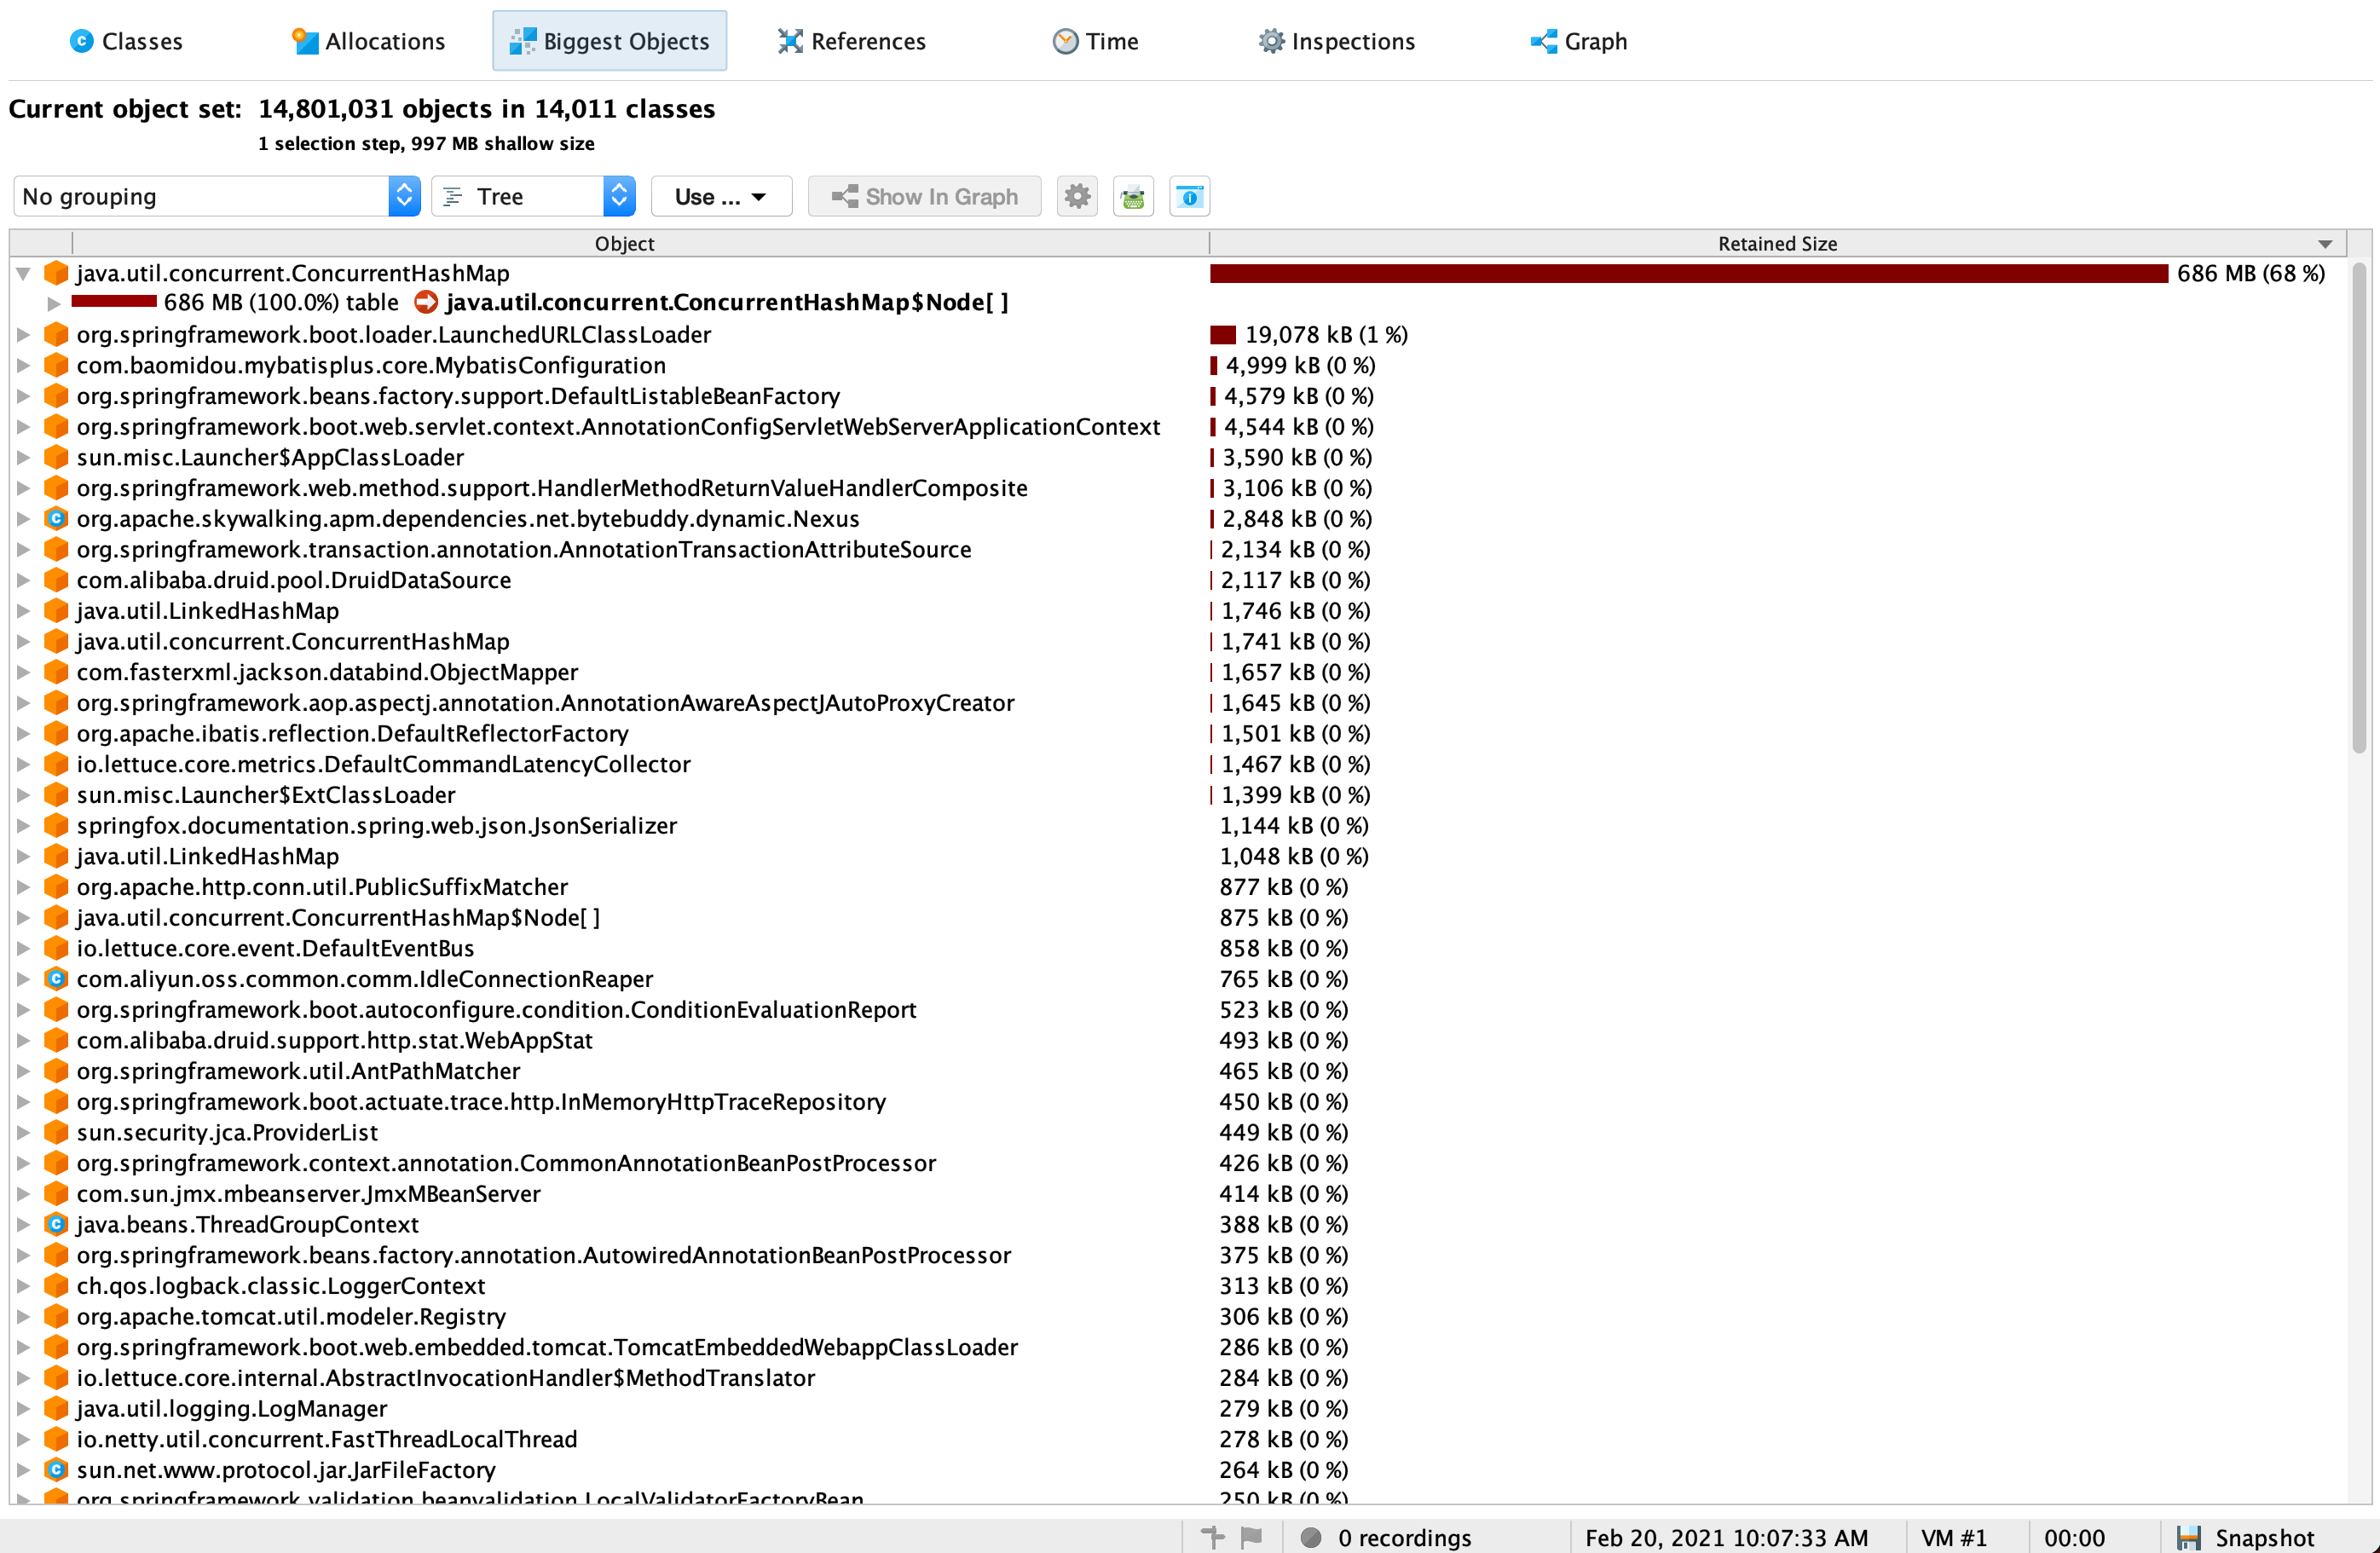This screenshot has width=2380, height=1553.
Task: Open the Inspections tab
Action: (x=1337, y=41)
